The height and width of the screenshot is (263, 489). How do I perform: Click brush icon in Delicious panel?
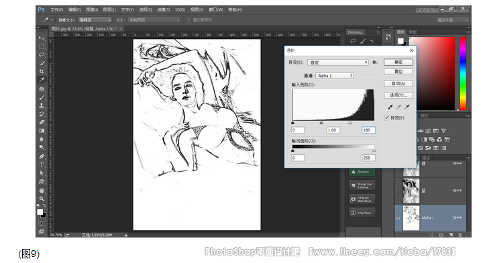(363, 41)
